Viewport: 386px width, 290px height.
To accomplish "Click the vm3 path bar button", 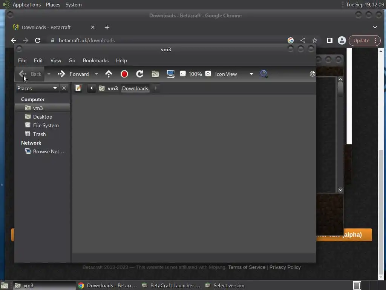I will point(109,88).
